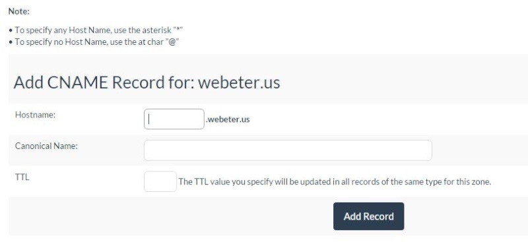This screenshot has height=242, width=528.
Task: Click the quoted "*" symbol in notes
Action: click(178, 30)
